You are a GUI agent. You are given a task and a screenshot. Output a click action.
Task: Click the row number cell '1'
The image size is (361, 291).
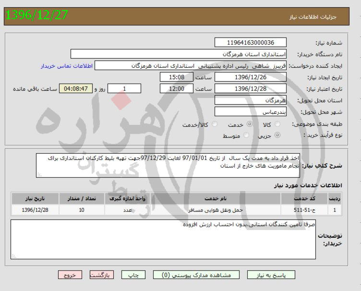pyautogui.click(x=335, y=210)
